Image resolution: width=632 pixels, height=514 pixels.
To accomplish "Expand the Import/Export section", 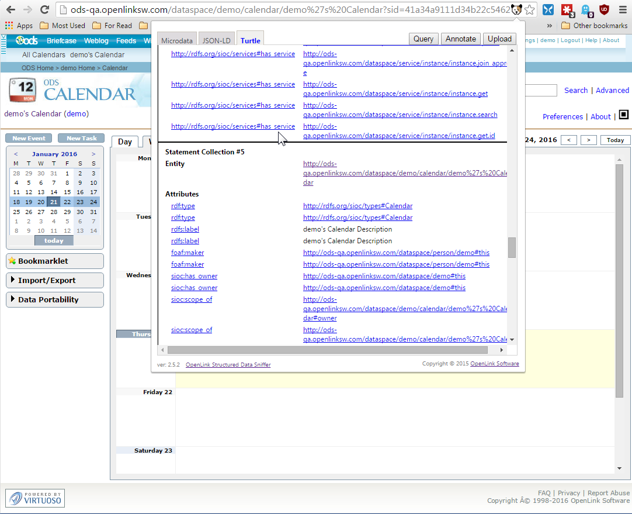I will (x=54, y=280).
